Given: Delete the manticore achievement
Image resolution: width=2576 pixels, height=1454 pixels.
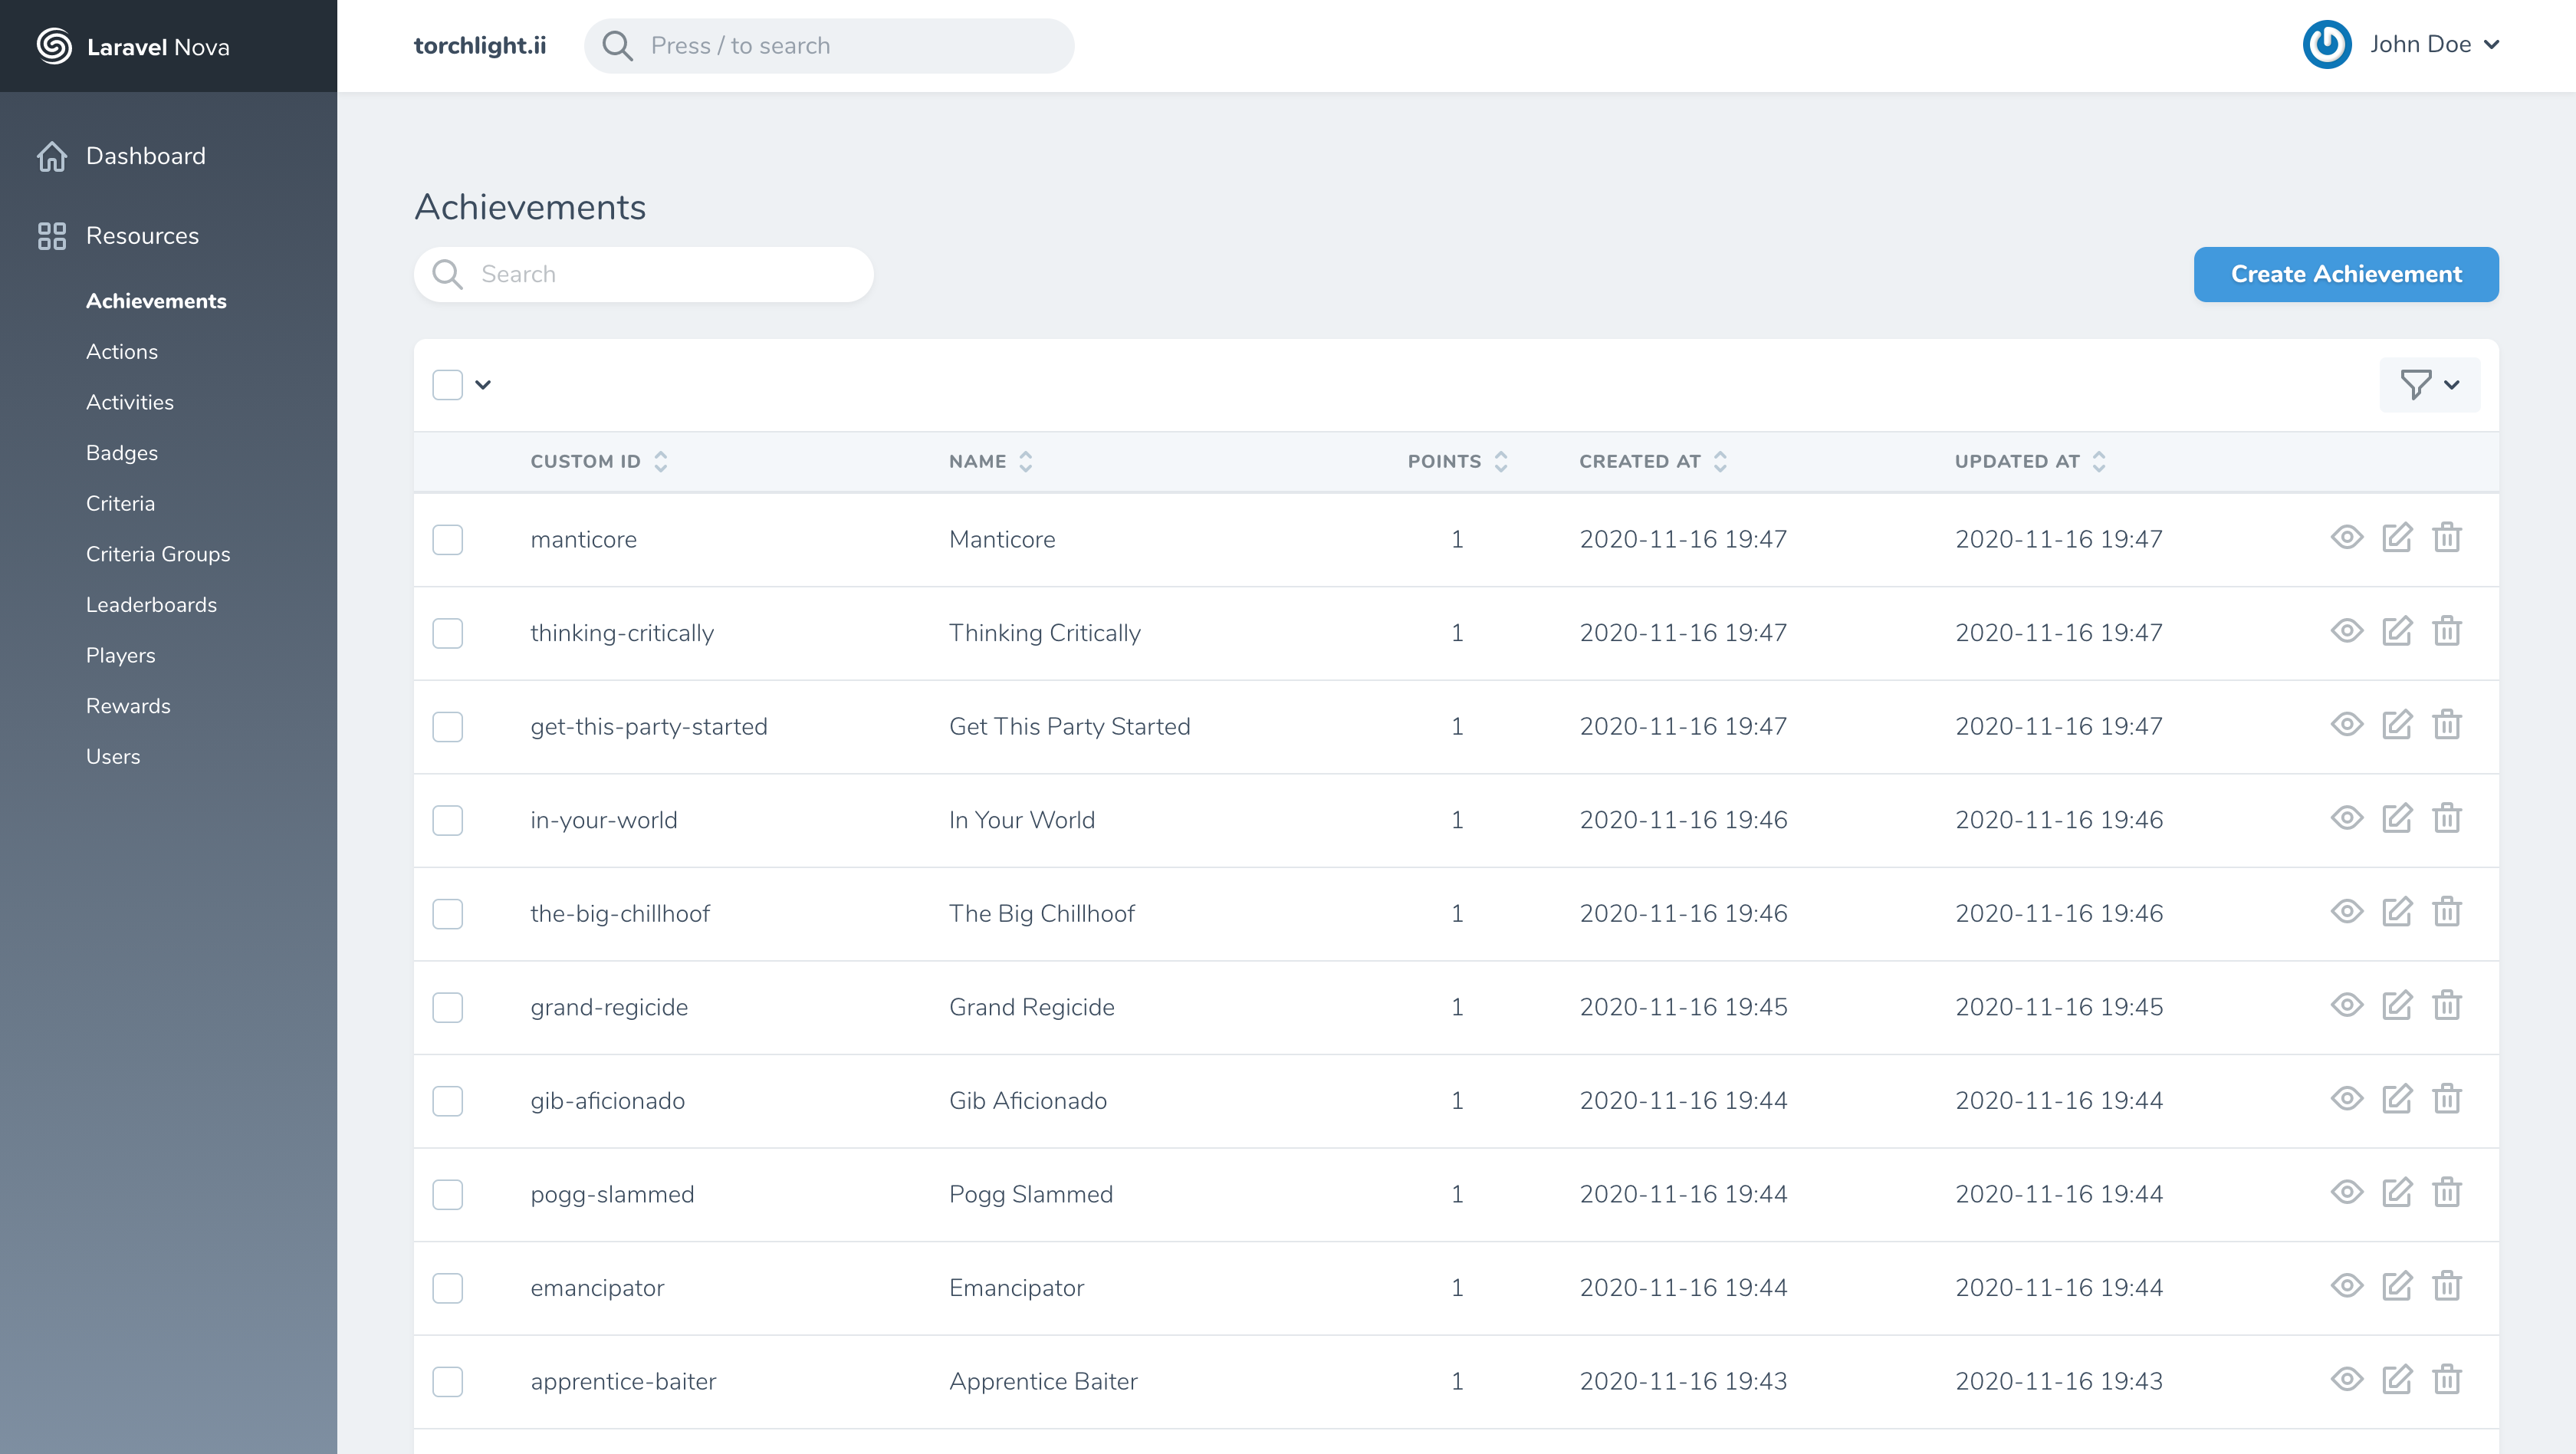Looking at the screenshot, I should coord(2447,538).
